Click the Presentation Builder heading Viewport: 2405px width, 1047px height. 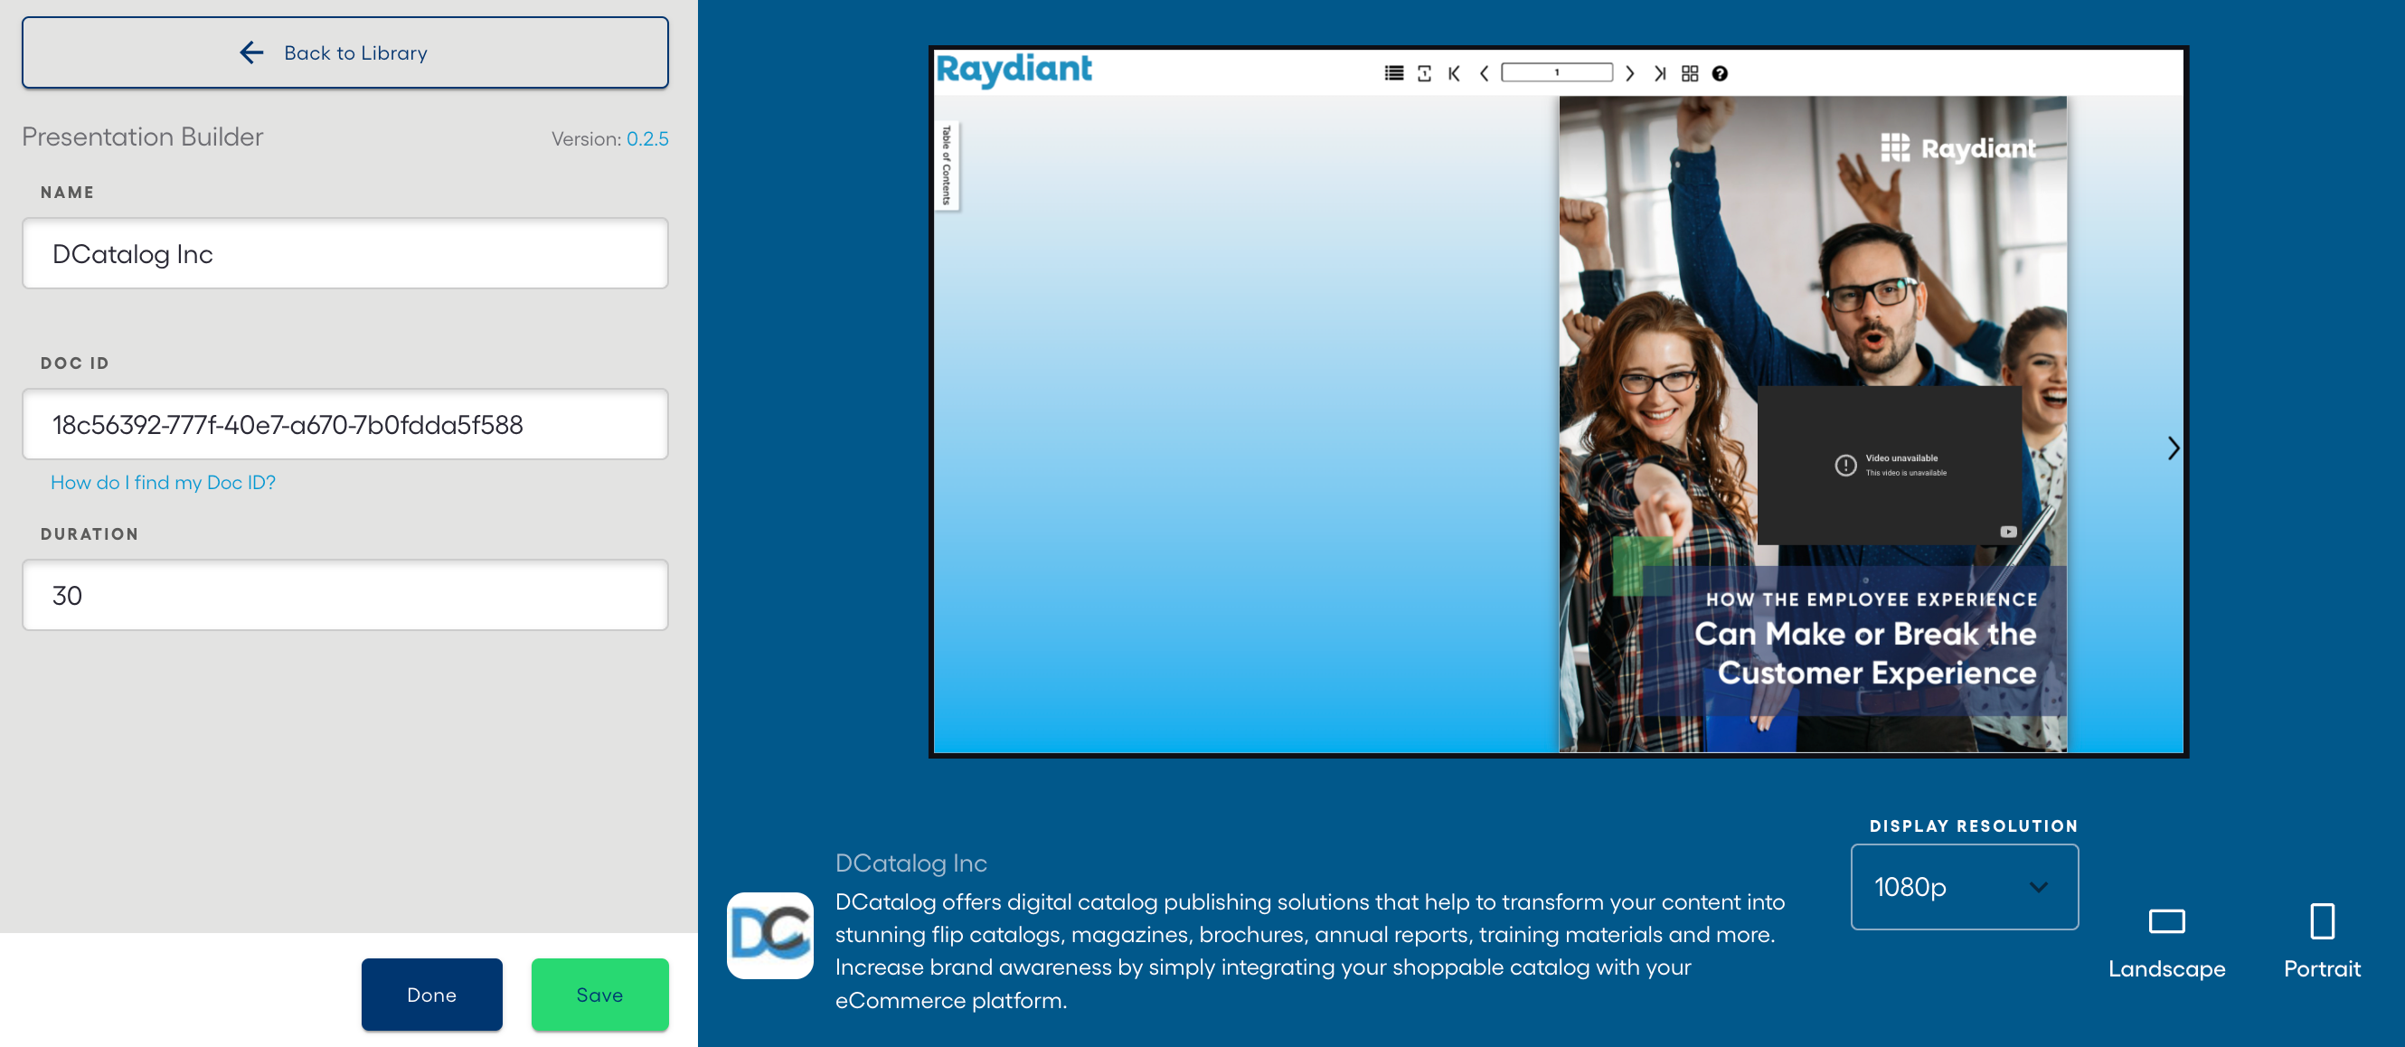(x=142, y=137)
